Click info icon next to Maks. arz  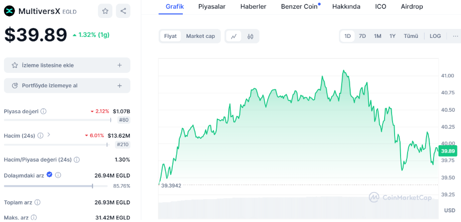pos(34,218)
